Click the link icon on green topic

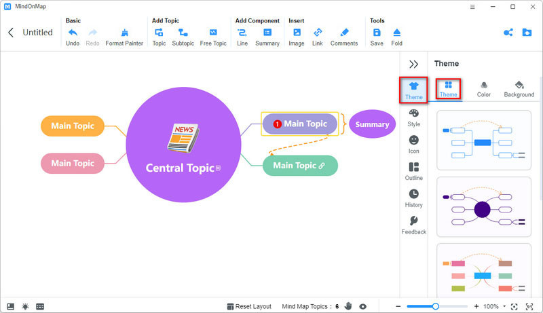(322, 166)
